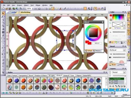
Task: Select the rectangle shape tool
Action: pyautogui.click(x=2, y=38)
